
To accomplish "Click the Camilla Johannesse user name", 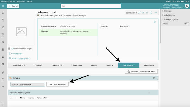I will [171, 5].
